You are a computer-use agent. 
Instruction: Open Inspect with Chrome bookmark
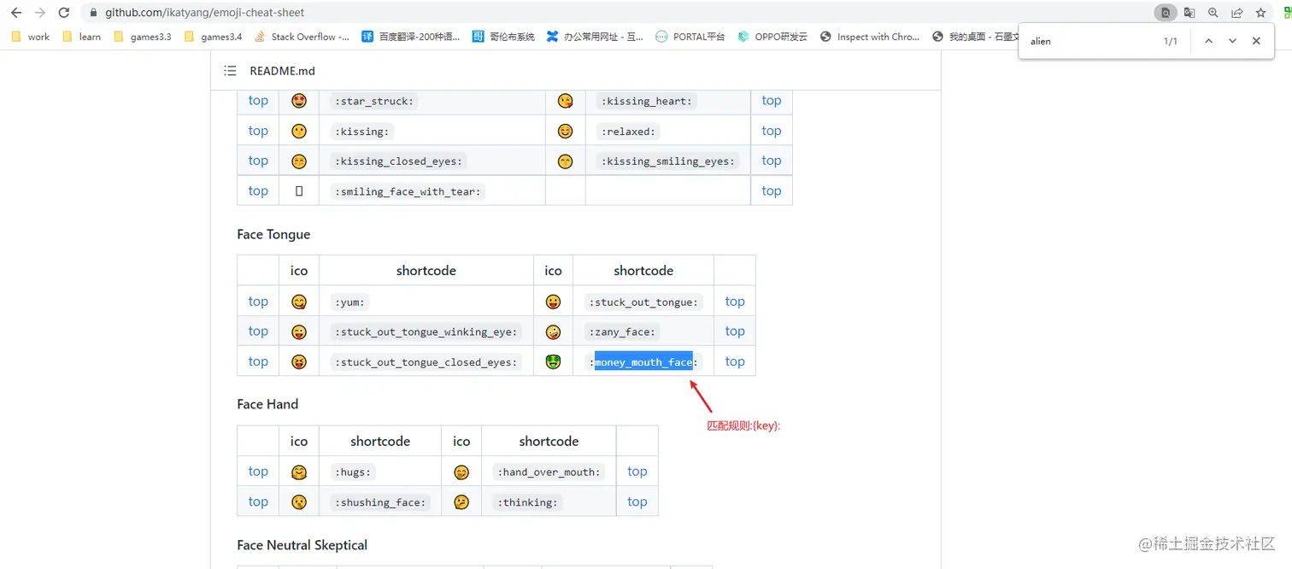pyautogui.click(x=870, y=37)
